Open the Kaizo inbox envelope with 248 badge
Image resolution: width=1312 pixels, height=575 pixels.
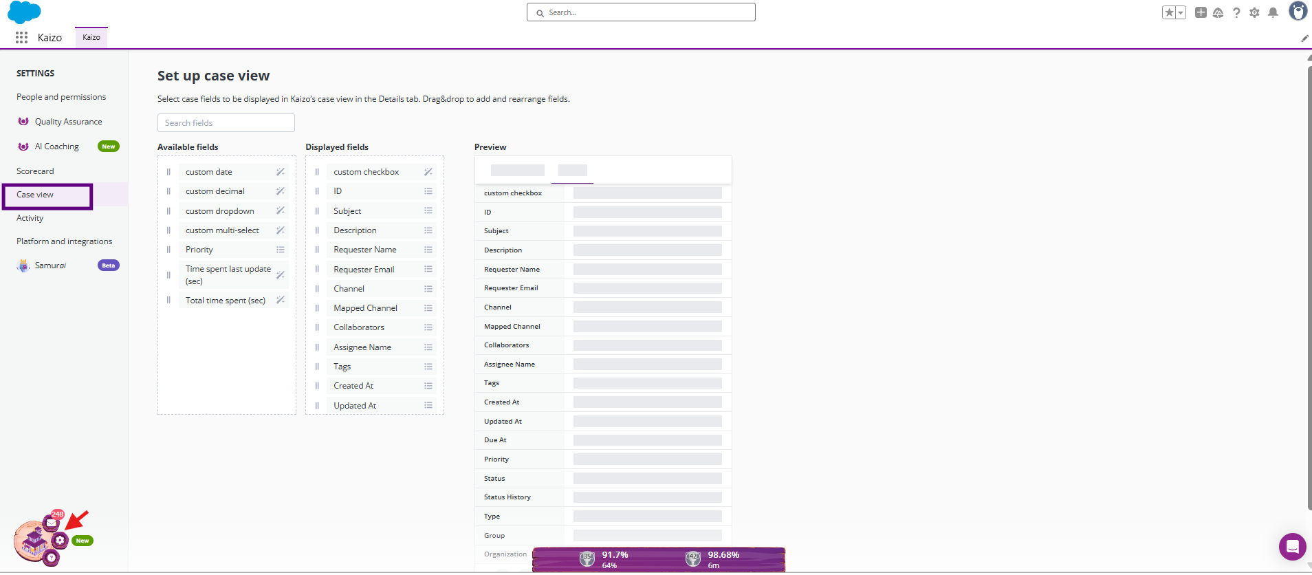click(52, 523)
